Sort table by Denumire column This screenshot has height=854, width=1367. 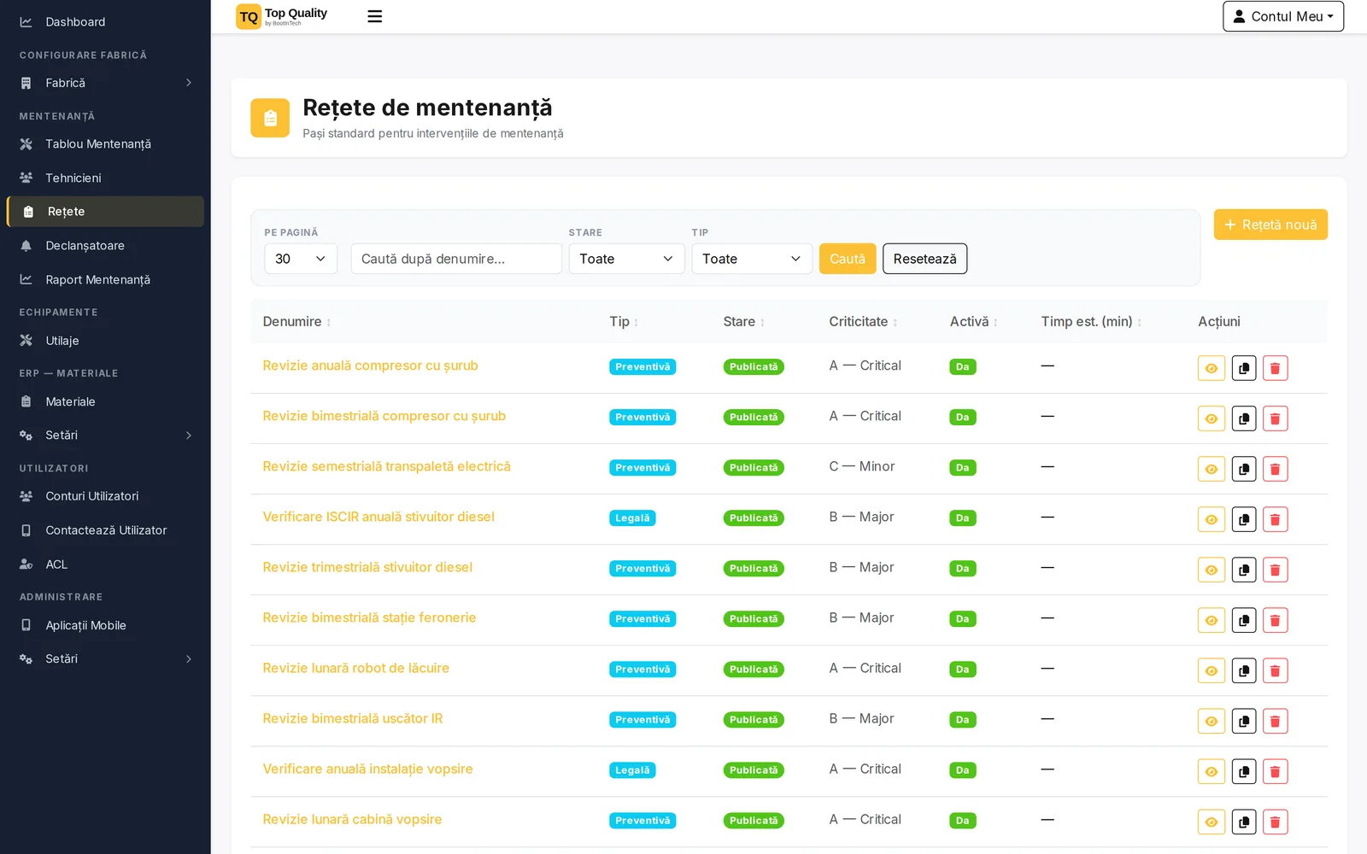coord(296,322)
